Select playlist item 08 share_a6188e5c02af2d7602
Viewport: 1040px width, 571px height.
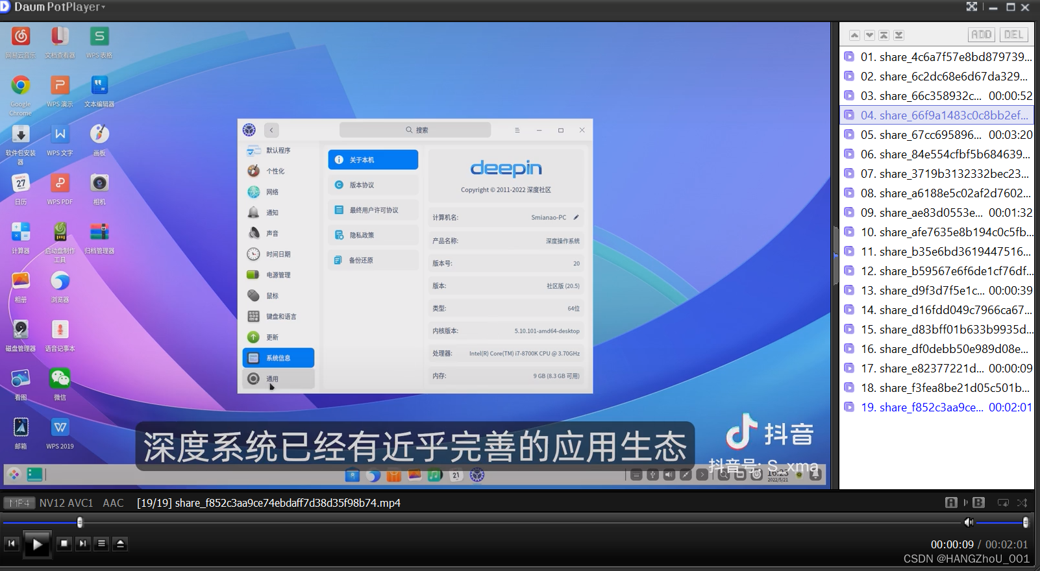[937, 193]
